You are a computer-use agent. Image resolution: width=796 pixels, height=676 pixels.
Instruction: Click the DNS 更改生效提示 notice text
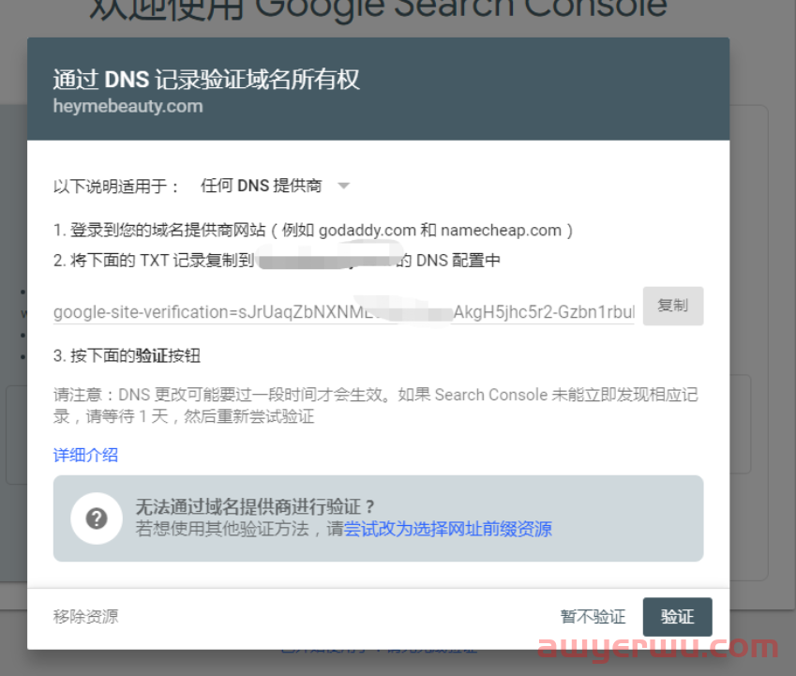[375, 403]
